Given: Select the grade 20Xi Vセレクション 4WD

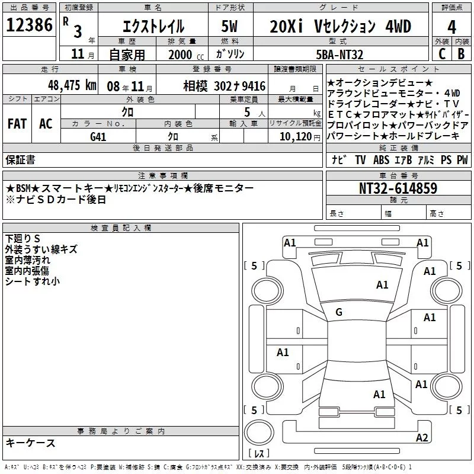Looking at the screenshot, I should tap(340, 26).
